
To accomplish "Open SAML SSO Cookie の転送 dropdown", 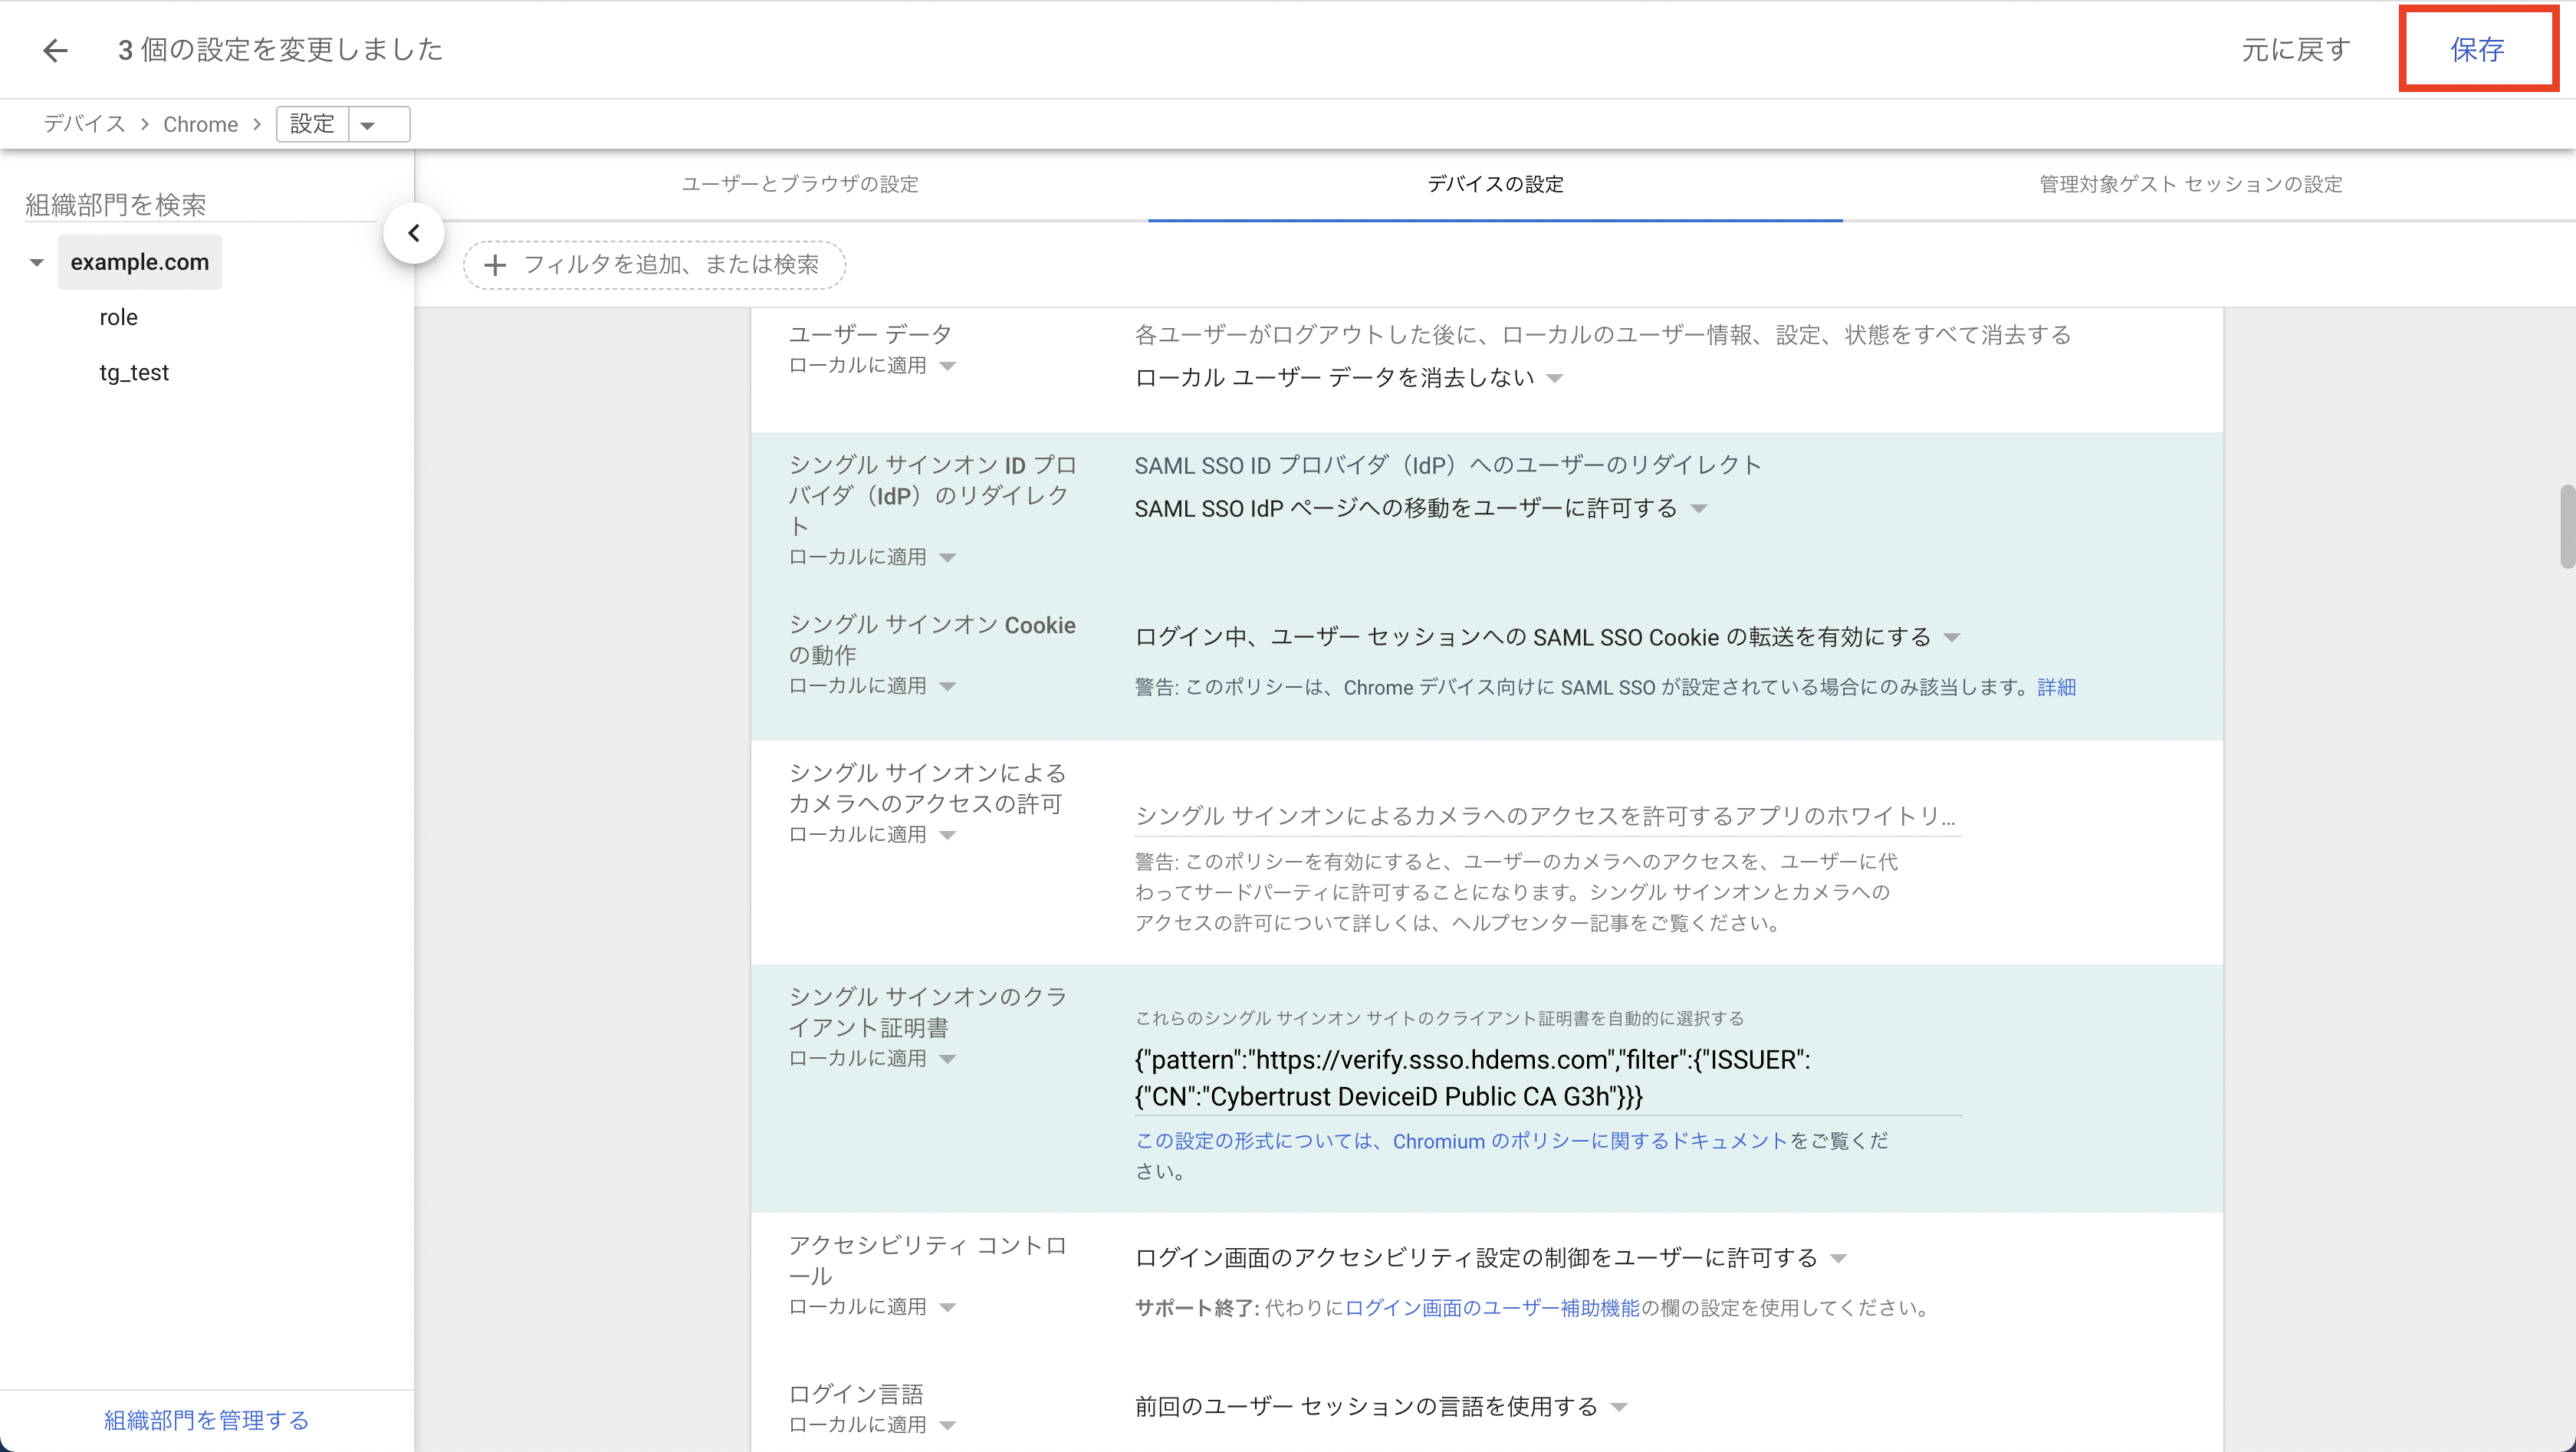I will point(1547,637).
